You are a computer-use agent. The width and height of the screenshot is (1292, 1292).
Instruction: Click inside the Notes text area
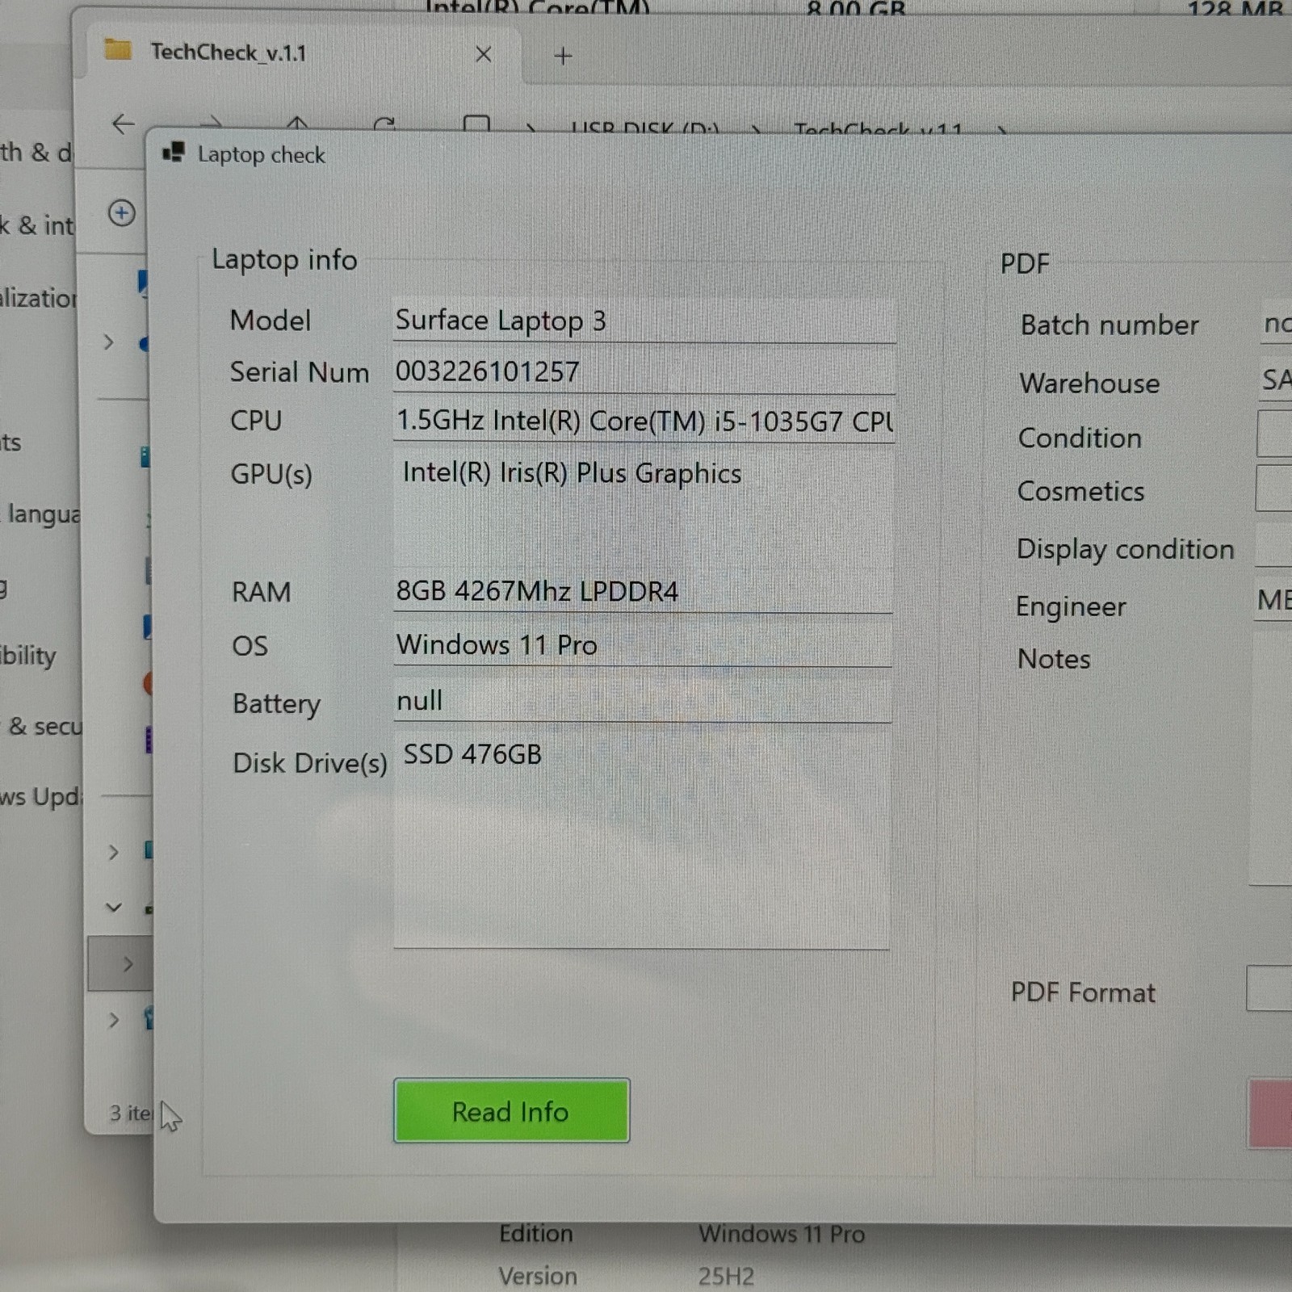[1270, 759]
